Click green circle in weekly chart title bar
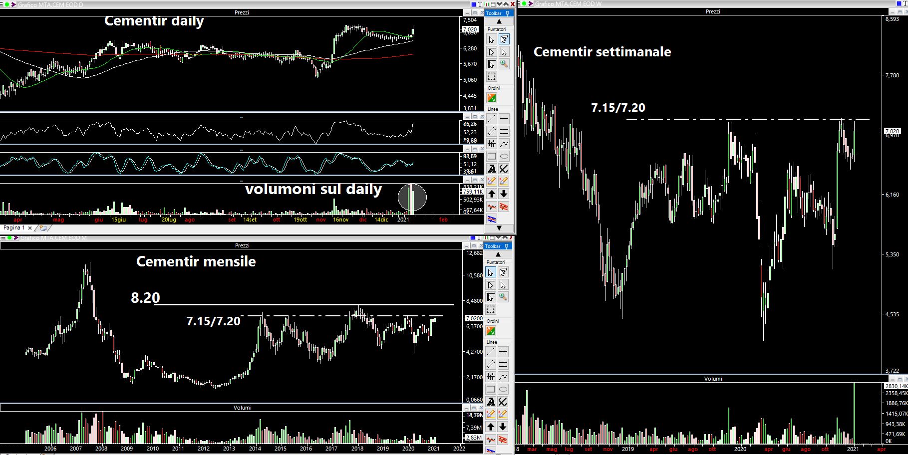908x455 pixels. click(524, 4)
